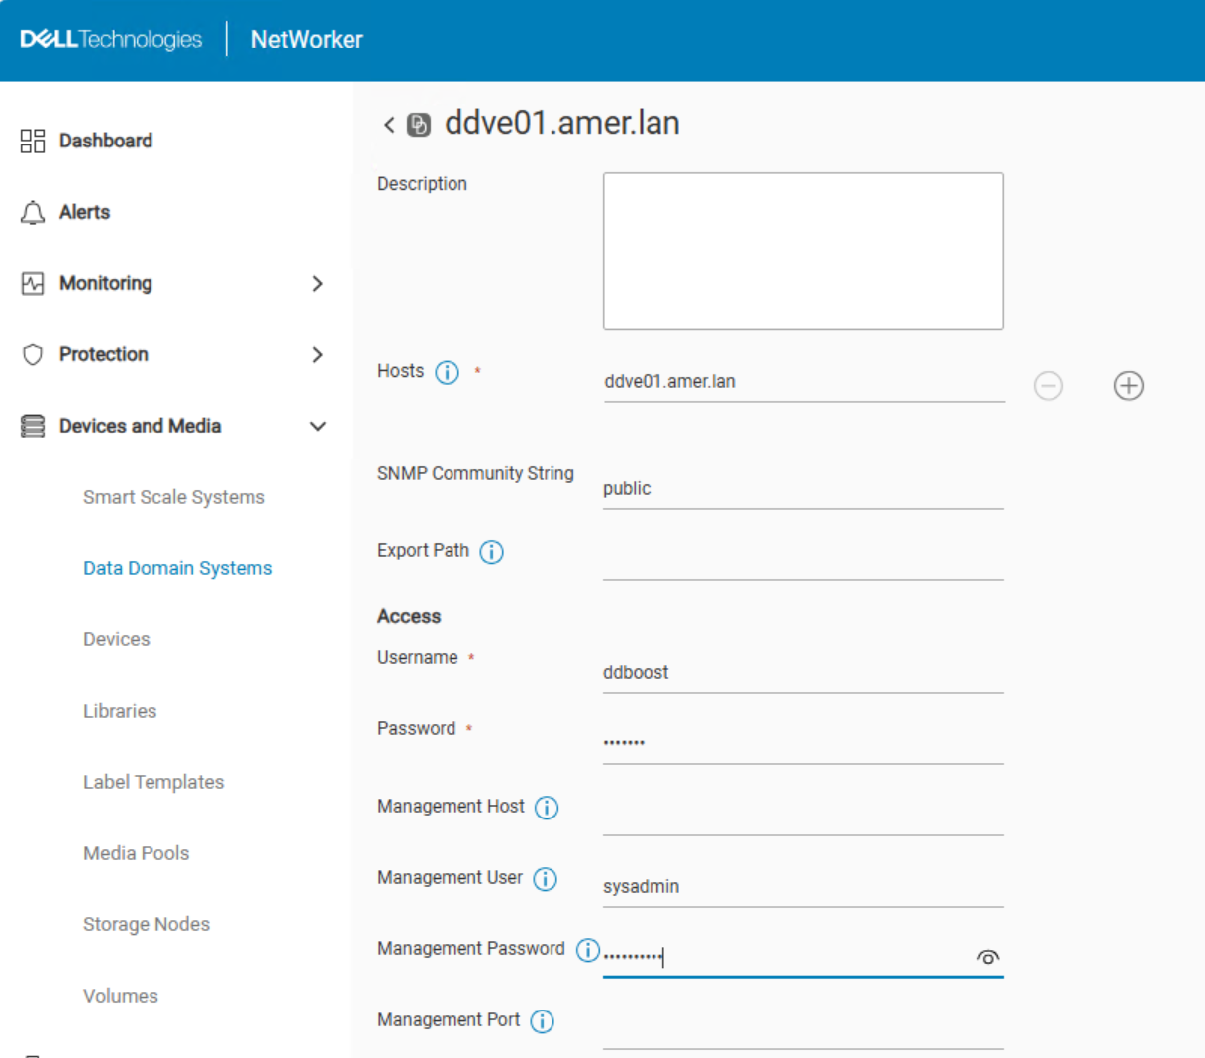Expand the Monitoring section

click(x=318, y=284)
